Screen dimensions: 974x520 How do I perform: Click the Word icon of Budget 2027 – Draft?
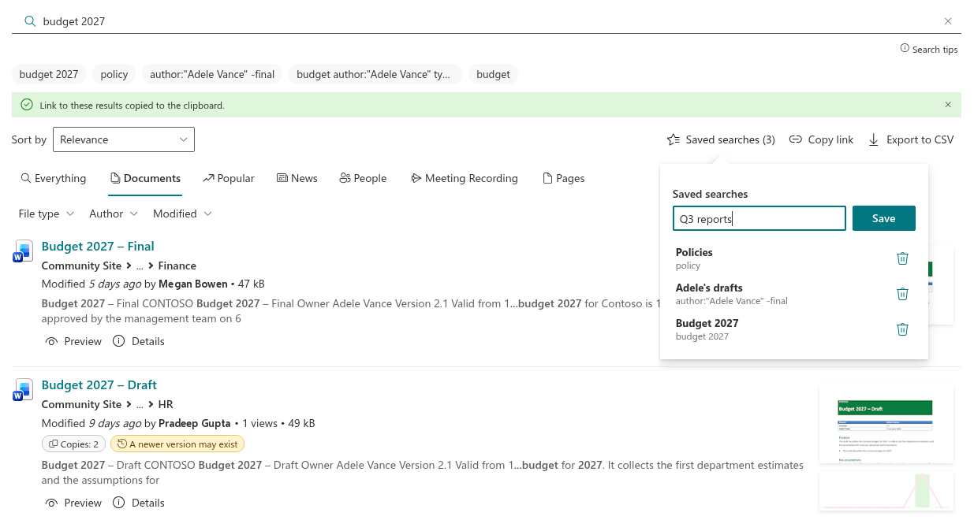[23, 390]
